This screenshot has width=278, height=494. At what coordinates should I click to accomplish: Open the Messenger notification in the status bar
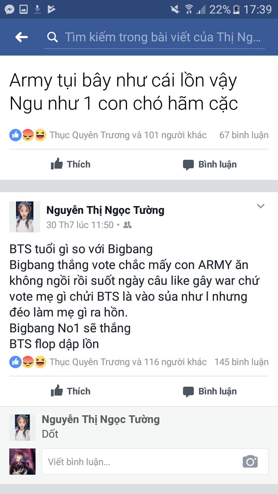point(10,9)
